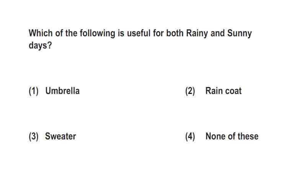This screenshot has height=191, width=287.
Task: Click the word Rainy in the question
Action: (197, 34)
